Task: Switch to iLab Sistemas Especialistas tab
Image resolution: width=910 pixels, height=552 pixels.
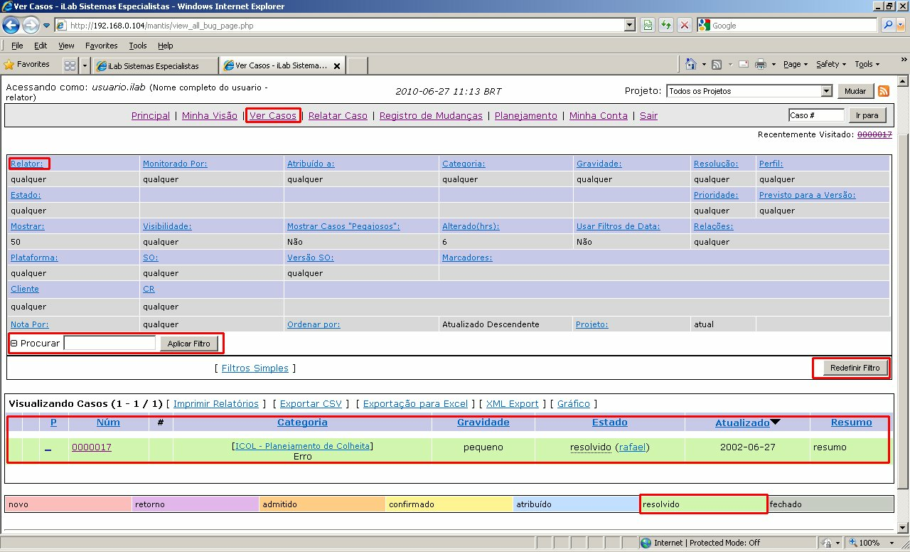Action: [155, 65]
